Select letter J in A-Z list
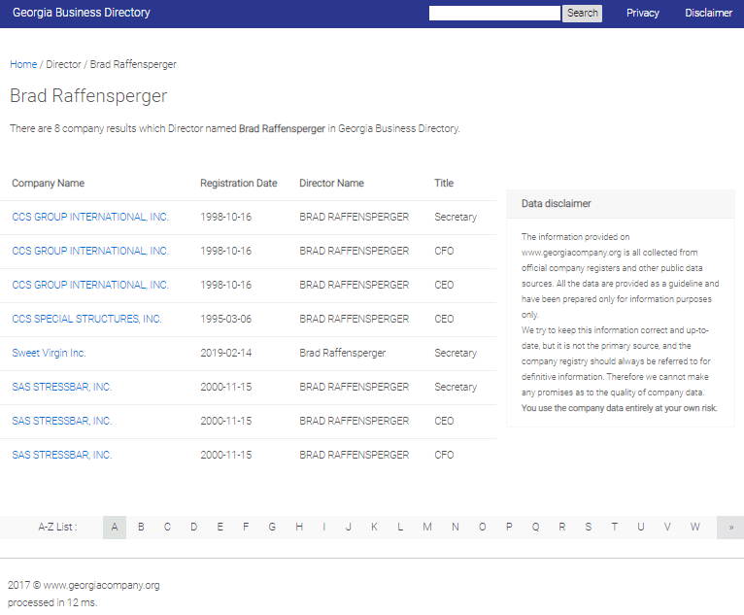744x615 pixels. tap(349, 528)
